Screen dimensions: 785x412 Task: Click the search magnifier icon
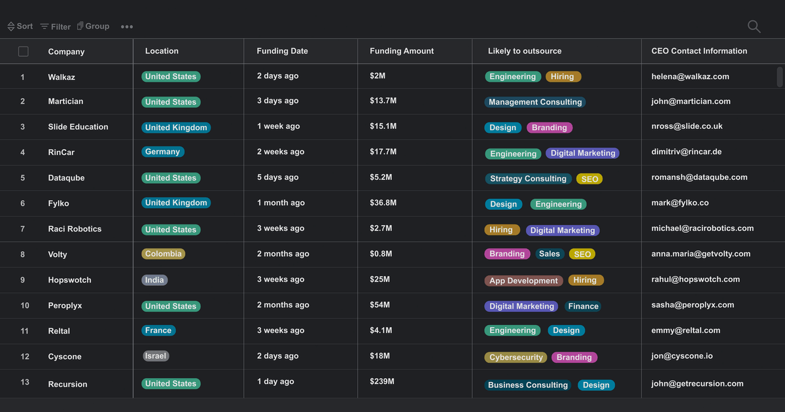point(754,26)
